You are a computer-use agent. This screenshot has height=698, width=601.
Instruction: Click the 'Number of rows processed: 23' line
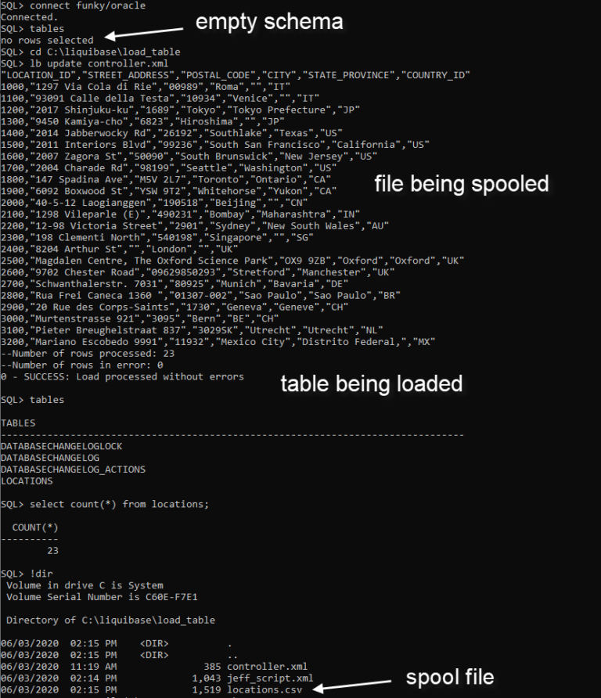pyautogui.click(x=88, y=354)
